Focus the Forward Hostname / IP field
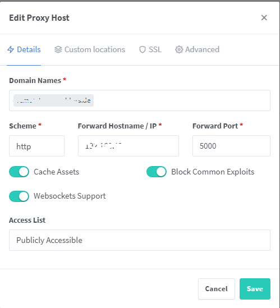This screenshot has height=308, width=280. tap(128, 146)
